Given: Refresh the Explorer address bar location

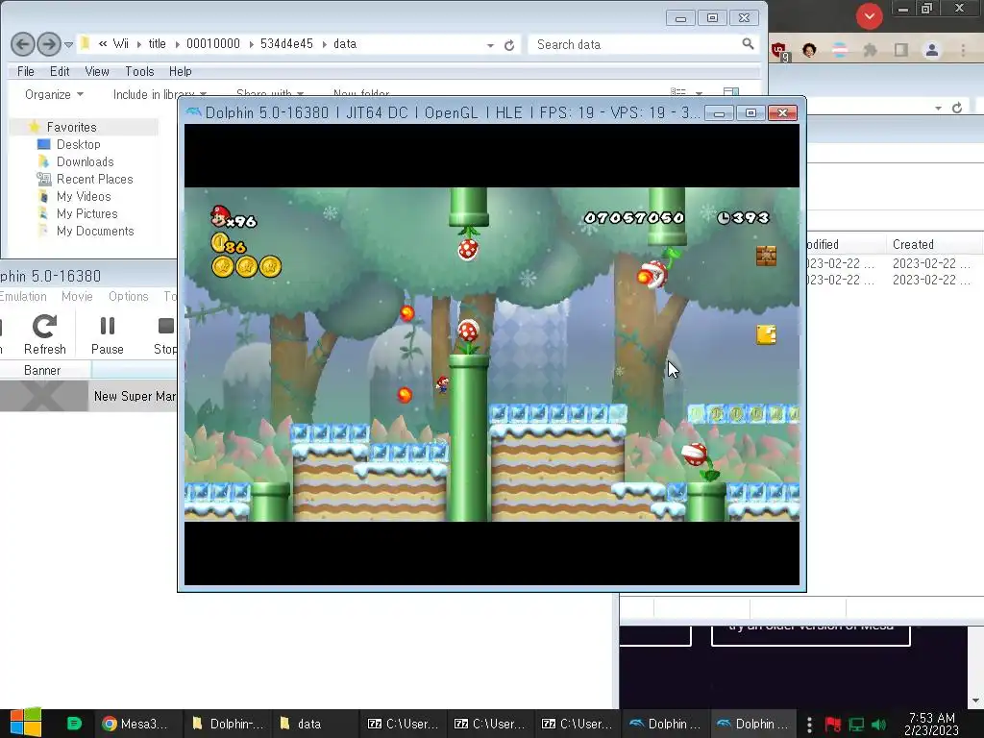Looking at the screenshot, I should click(x=509, y=45).
